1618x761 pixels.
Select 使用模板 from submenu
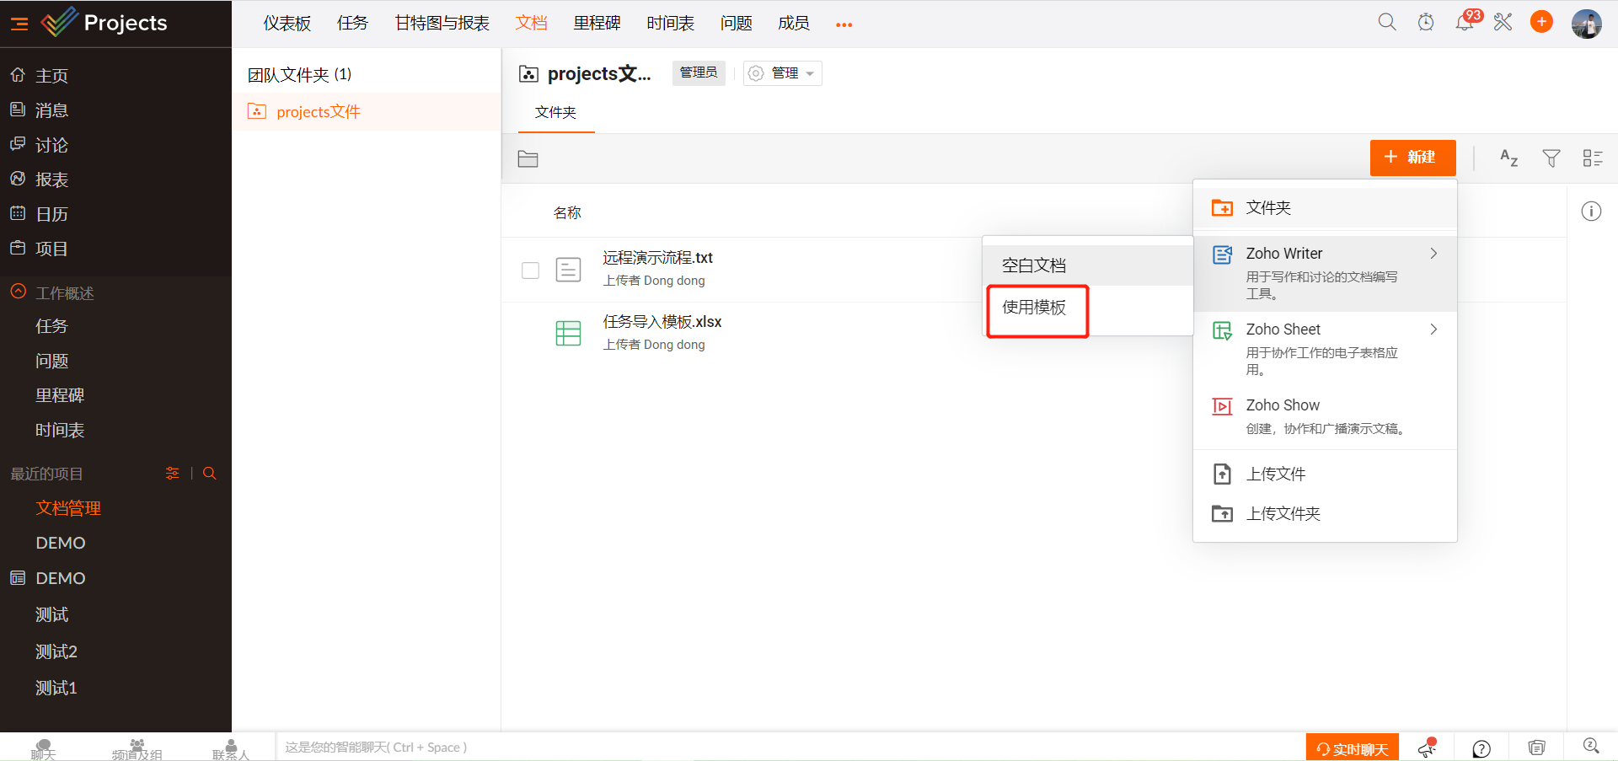(x=1035, y=308)
